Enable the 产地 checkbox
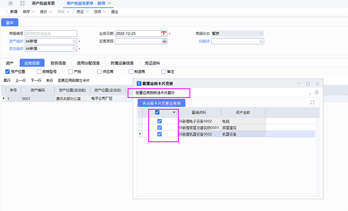 tap(71, 72)
